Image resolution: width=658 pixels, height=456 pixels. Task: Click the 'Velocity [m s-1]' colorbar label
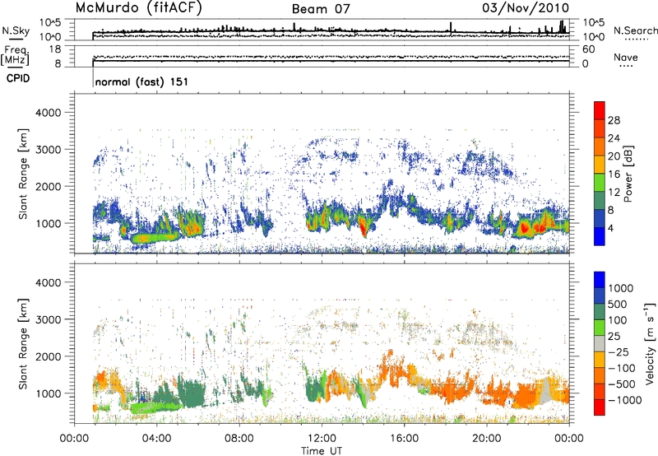[x=650, y=343]
